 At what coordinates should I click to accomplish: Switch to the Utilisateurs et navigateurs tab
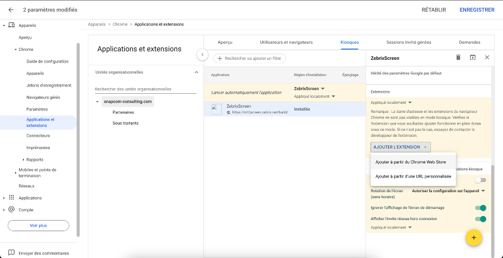pyautogui.click(x=286, y=42)
